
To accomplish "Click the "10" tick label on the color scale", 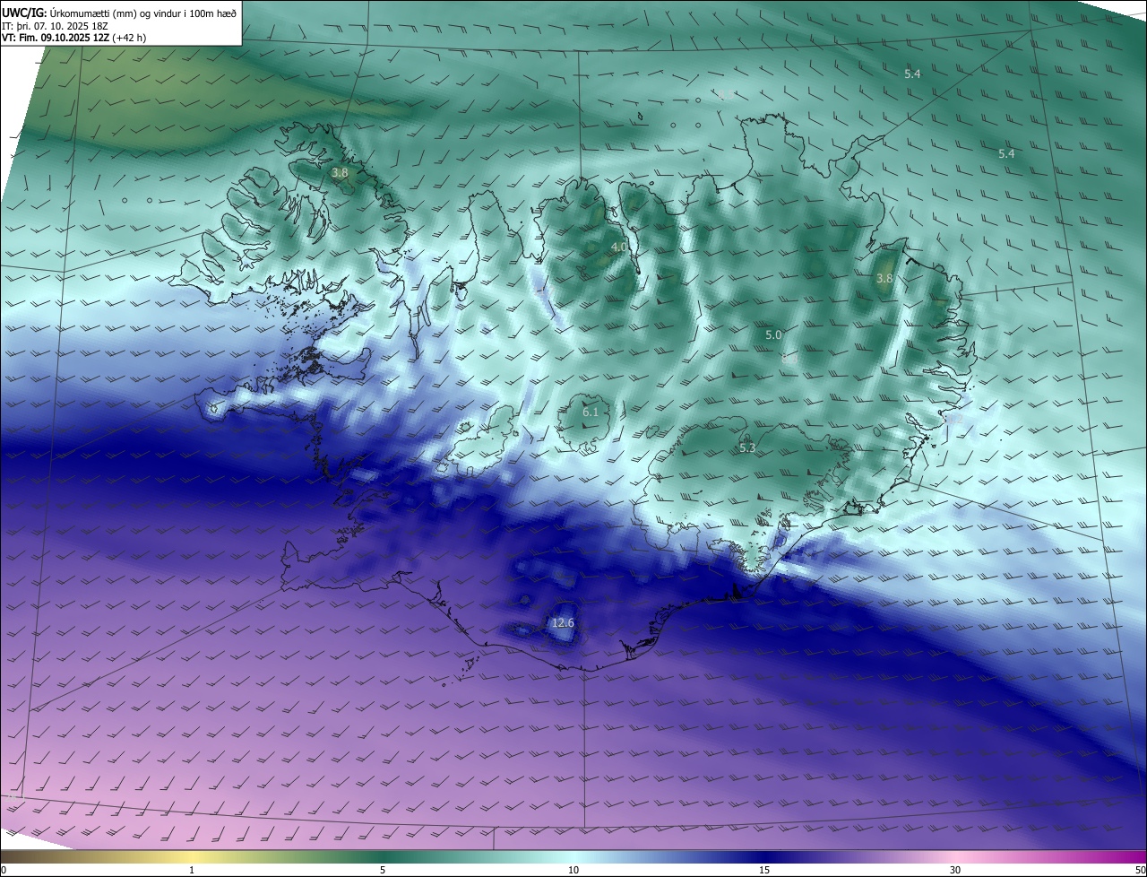I will coord(573,870).
